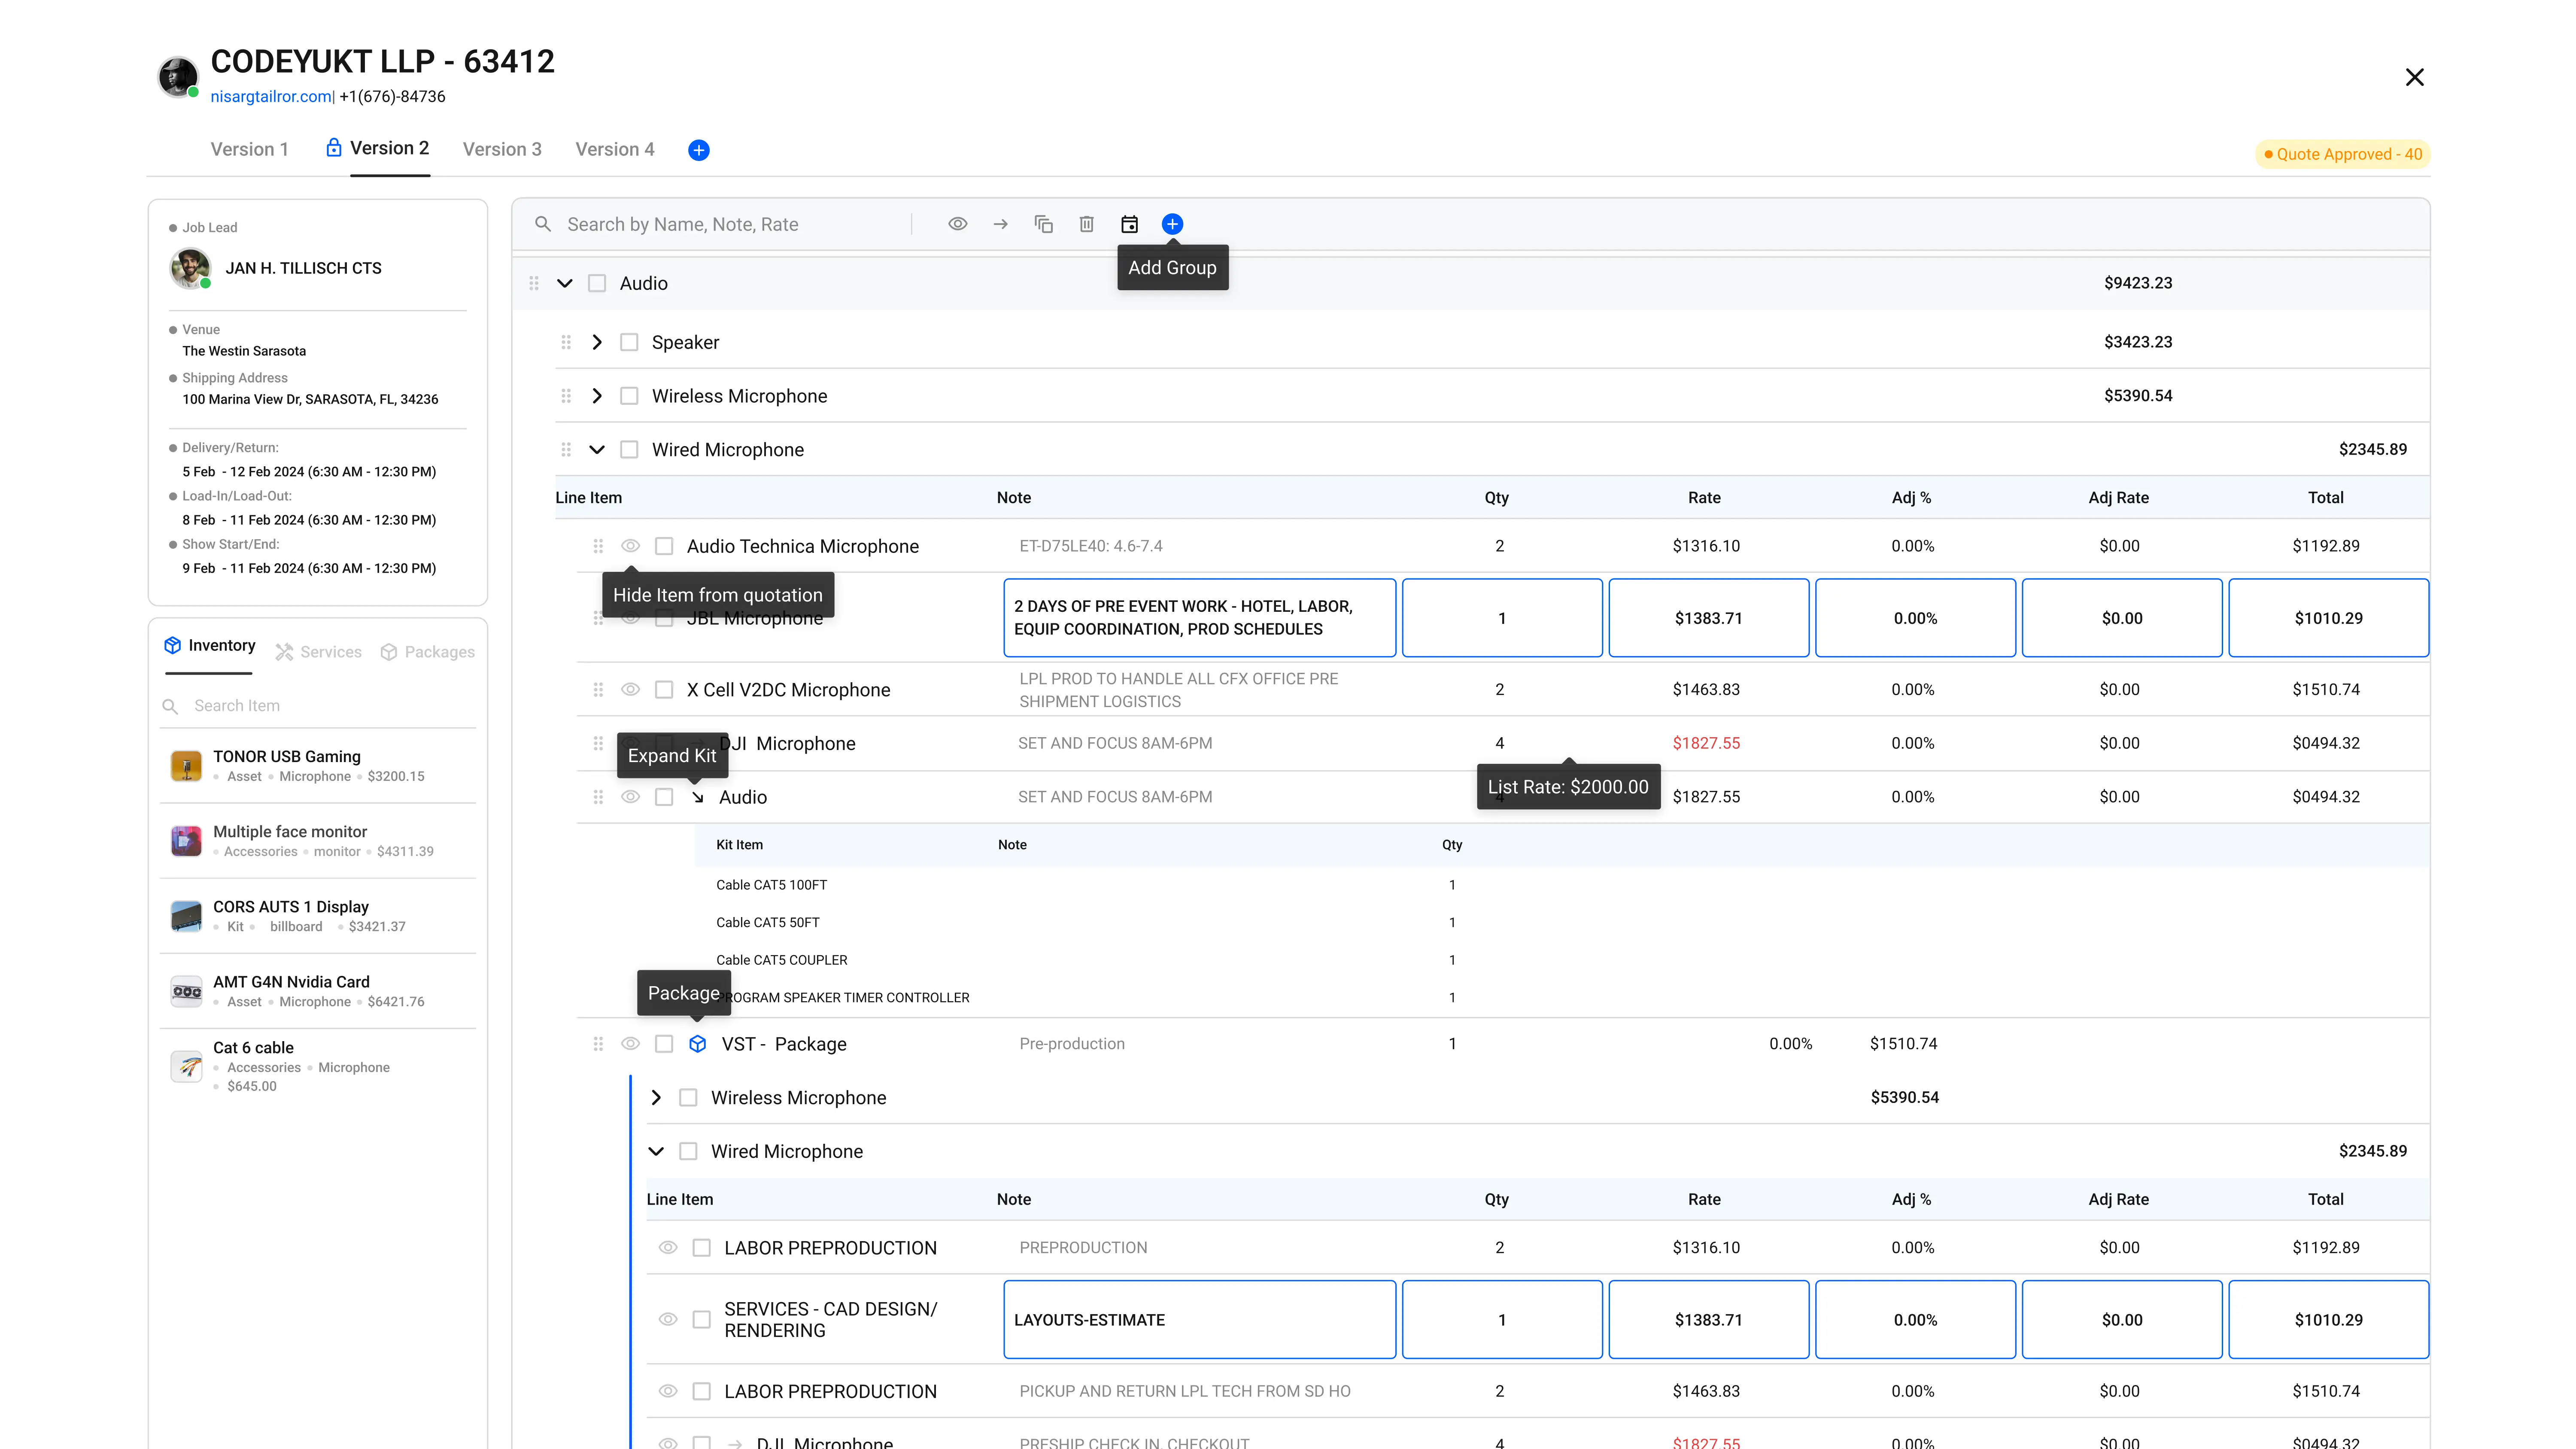
Task: Click the Speaker row drag handle
Action: tap(566, 342)
